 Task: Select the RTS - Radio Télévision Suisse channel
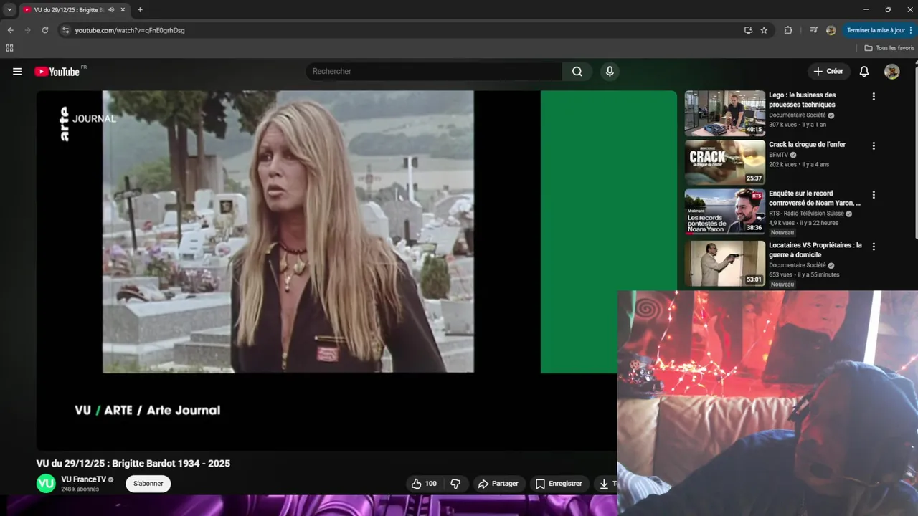[806, 214]
